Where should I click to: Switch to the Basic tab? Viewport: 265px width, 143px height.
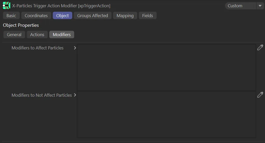[11, 16]
